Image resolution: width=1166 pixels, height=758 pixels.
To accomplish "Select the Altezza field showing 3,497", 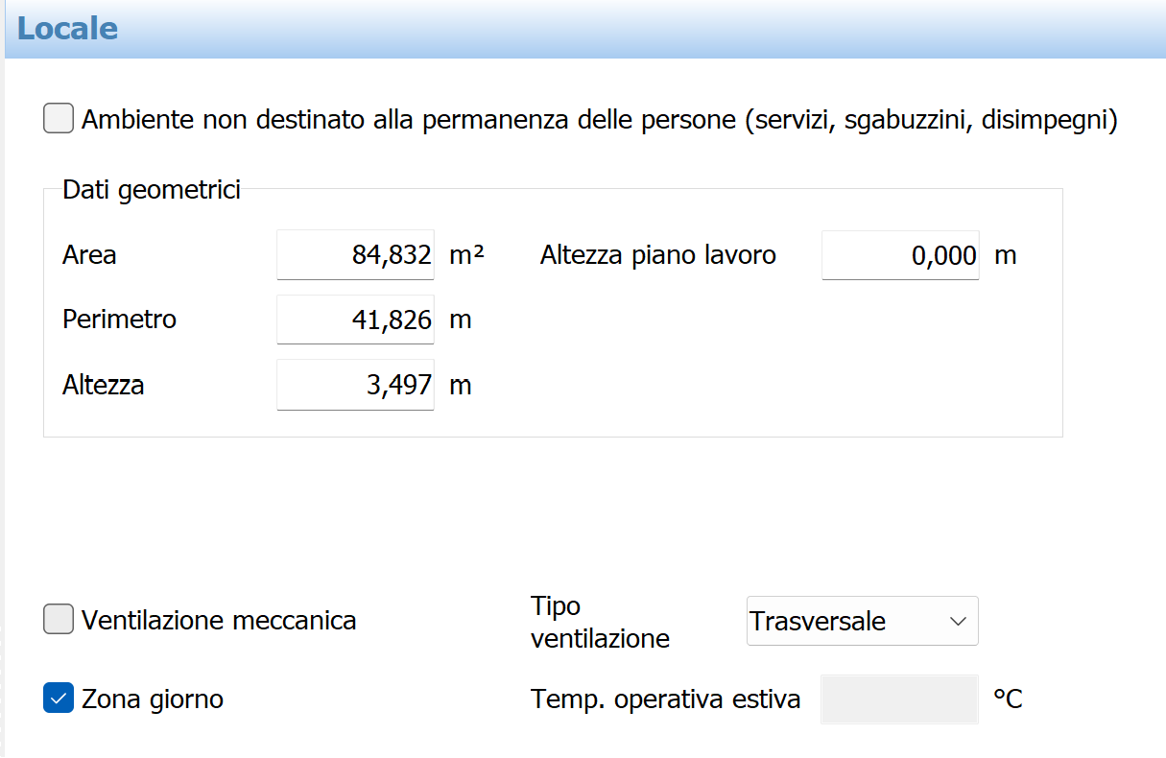I will 355,385.
